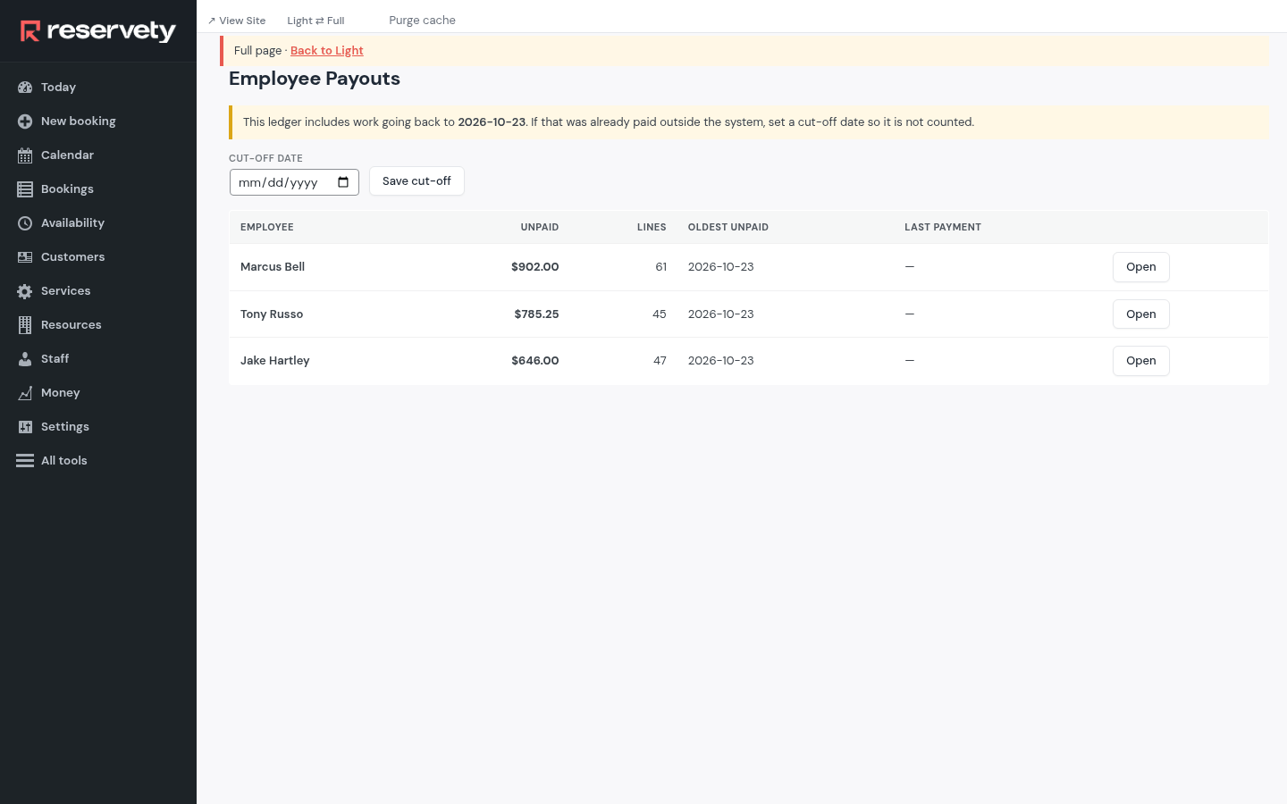Click the Staff person icon
The image size is (1287, 804).
(x=25, y=359)
